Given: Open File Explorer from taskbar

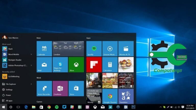Looking at the screenshot, I should point(34,107).
